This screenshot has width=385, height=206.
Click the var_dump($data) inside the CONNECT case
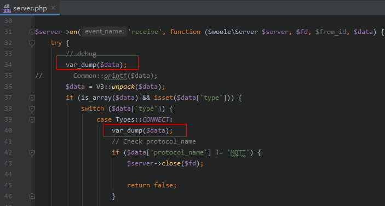(x=142, y=130)
